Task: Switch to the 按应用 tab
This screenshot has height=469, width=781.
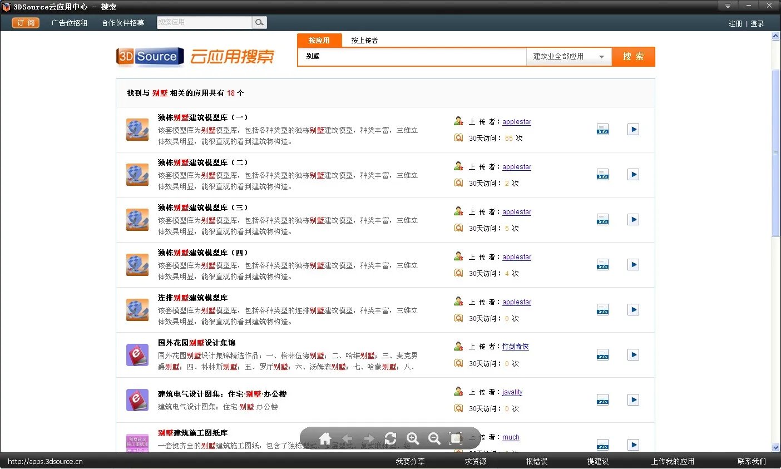Action: click(x=319, y=40)
